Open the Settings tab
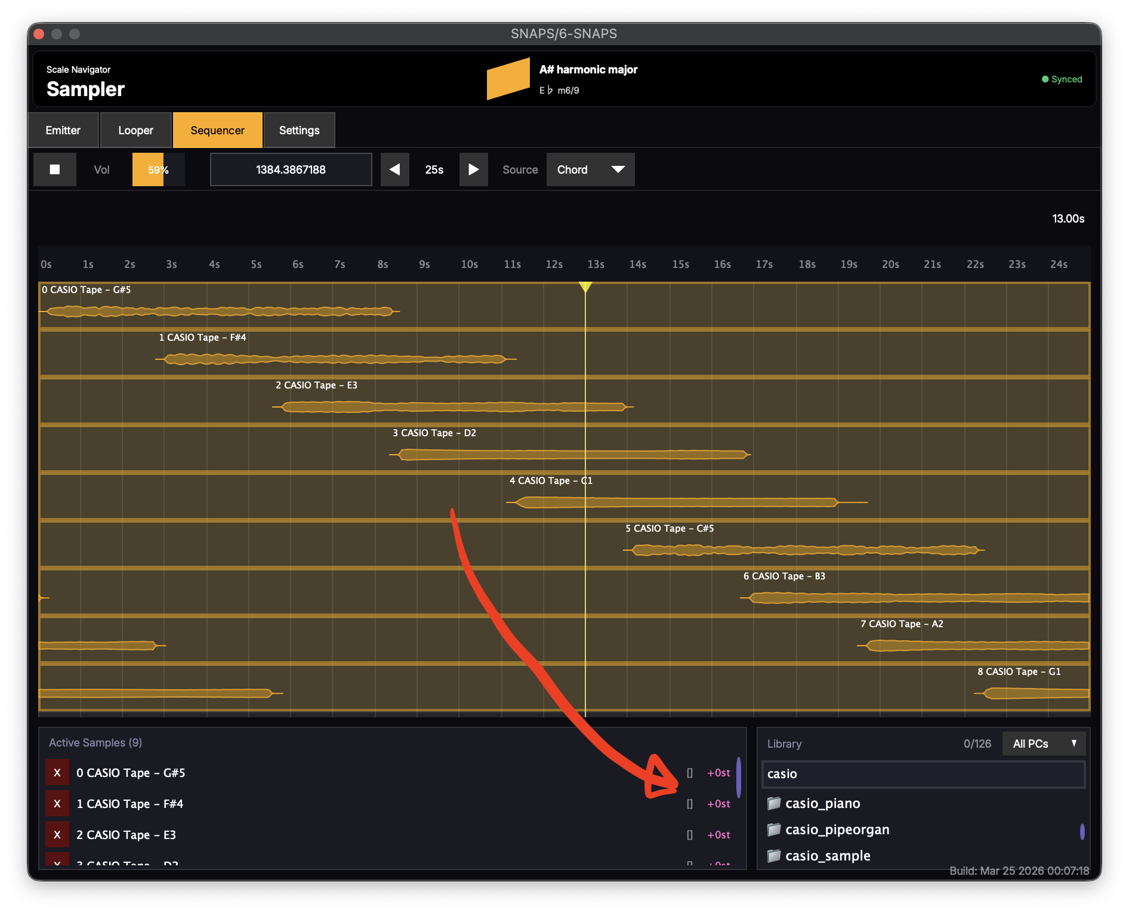 [300, 130]
